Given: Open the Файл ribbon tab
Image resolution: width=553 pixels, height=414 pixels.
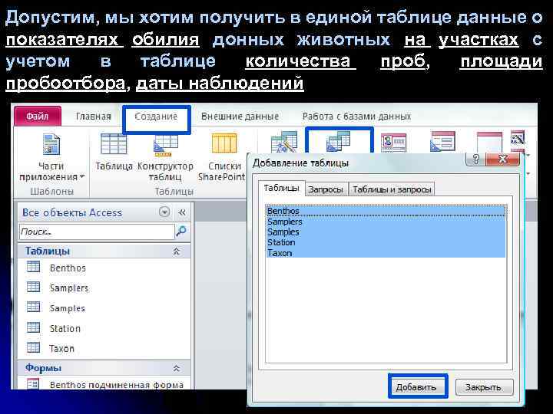Looking at the screenshot, I should tap(38, 117).
